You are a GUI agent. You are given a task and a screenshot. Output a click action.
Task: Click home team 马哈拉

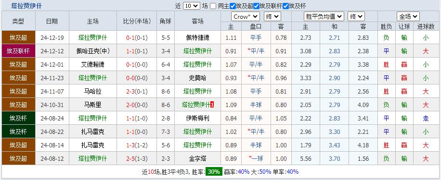[93, 91]
